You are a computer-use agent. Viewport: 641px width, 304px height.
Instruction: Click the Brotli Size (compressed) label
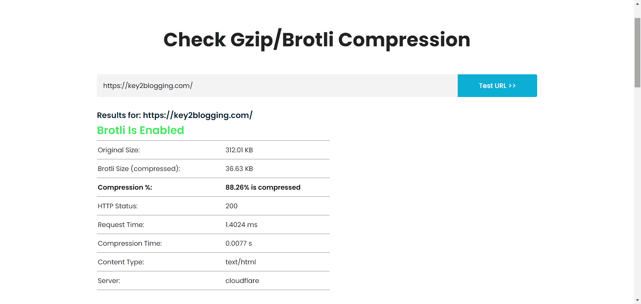[x=139, y=169]
